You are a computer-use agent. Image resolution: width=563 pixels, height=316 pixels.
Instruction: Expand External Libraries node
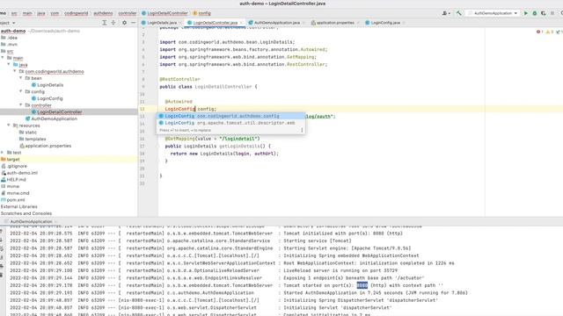tap(19, 207)
